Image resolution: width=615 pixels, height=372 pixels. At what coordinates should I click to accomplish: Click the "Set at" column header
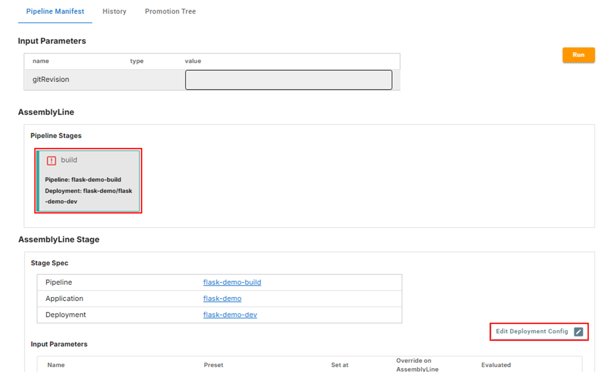coord(339,365)
